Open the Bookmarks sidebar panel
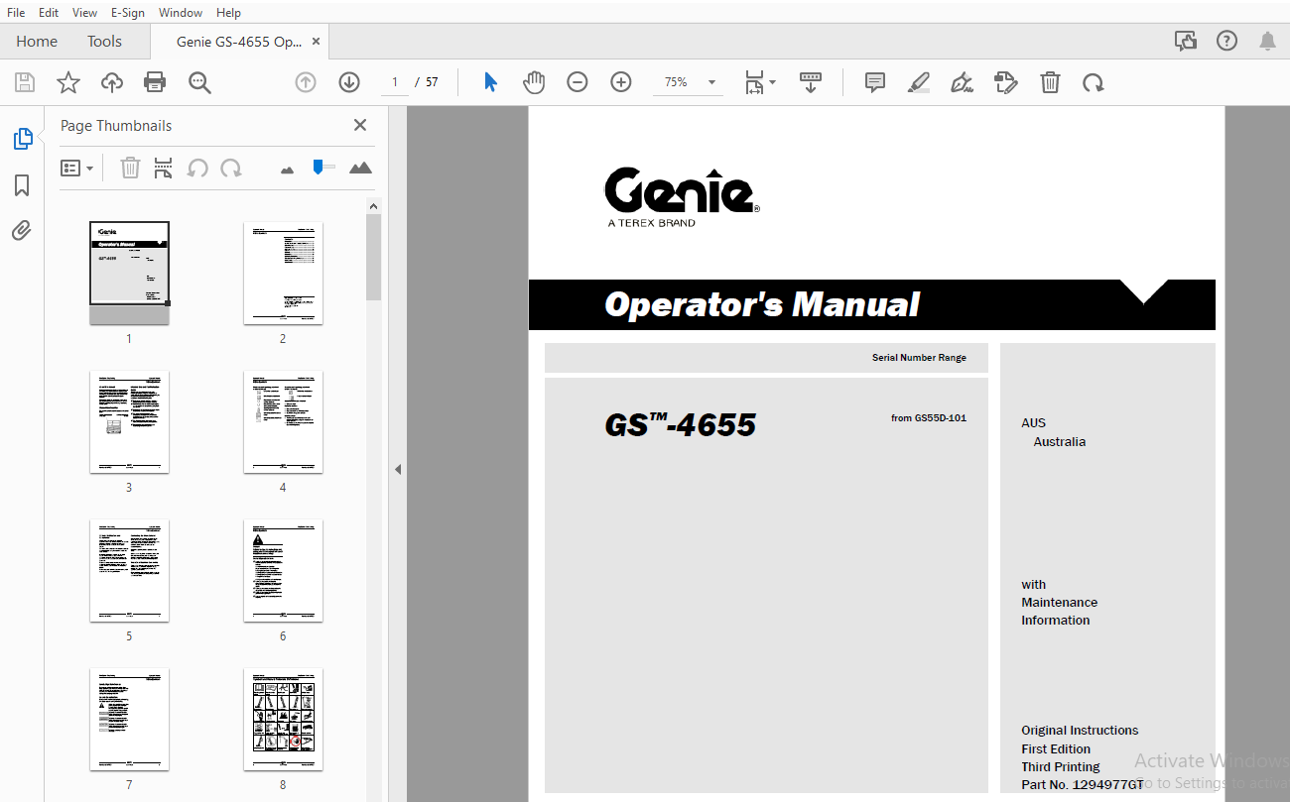Image resolution: width=1290 pixels, height=802 pixels. 22,185
